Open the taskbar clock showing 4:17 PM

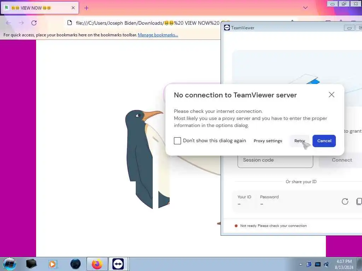pyautogui.click(x=344, y=264)
